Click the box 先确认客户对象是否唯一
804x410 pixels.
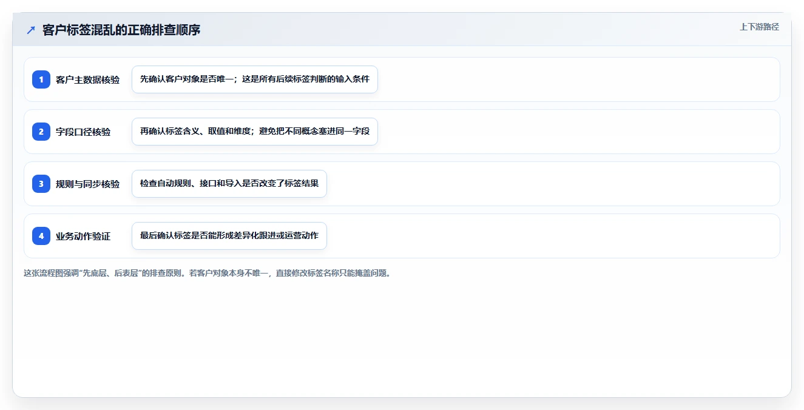(255, 79)
